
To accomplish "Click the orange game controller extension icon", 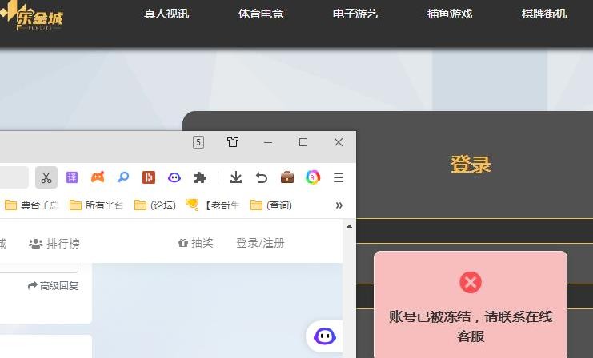I will (98, 177).
